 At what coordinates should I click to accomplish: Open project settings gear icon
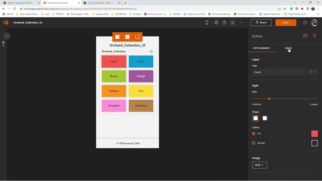pos(216,22)
